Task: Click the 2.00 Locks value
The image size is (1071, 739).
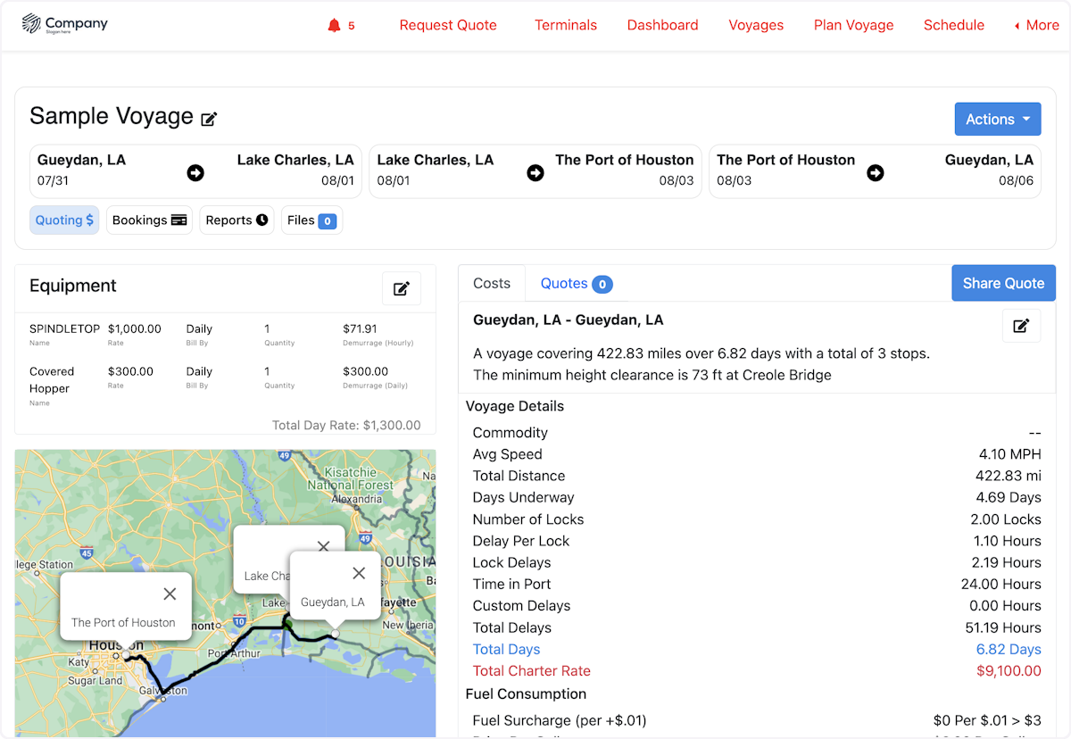Action: (x=1006, y=519)
